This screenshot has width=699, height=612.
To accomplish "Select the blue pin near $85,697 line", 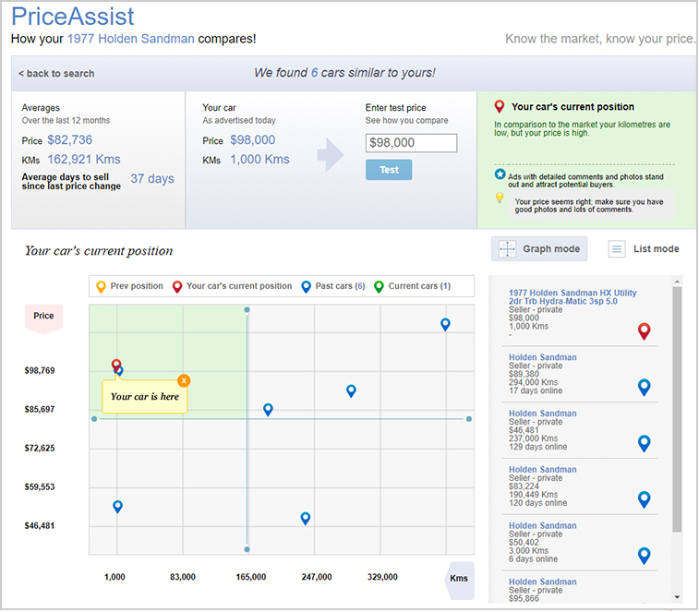I will pos(268,410).
